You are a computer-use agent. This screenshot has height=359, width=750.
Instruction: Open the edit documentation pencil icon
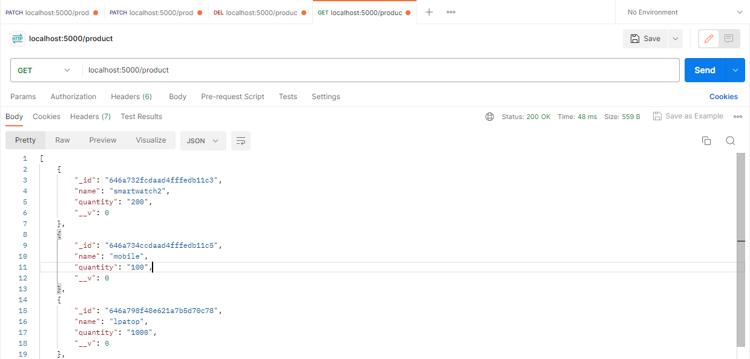tap(708, 38)
